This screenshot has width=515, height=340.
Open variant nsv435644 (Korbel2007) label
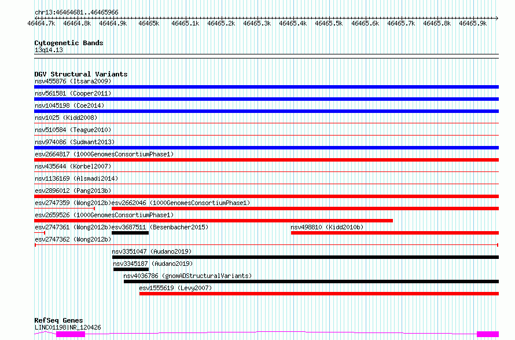tap(73, 166)
